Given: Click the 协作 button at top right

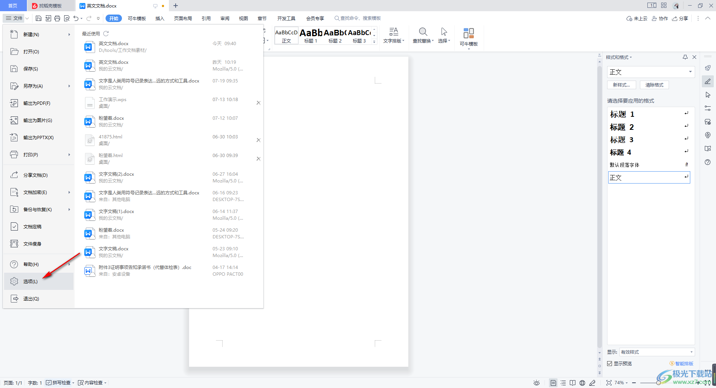Looking at the screenshot, I should coord(660,18).
